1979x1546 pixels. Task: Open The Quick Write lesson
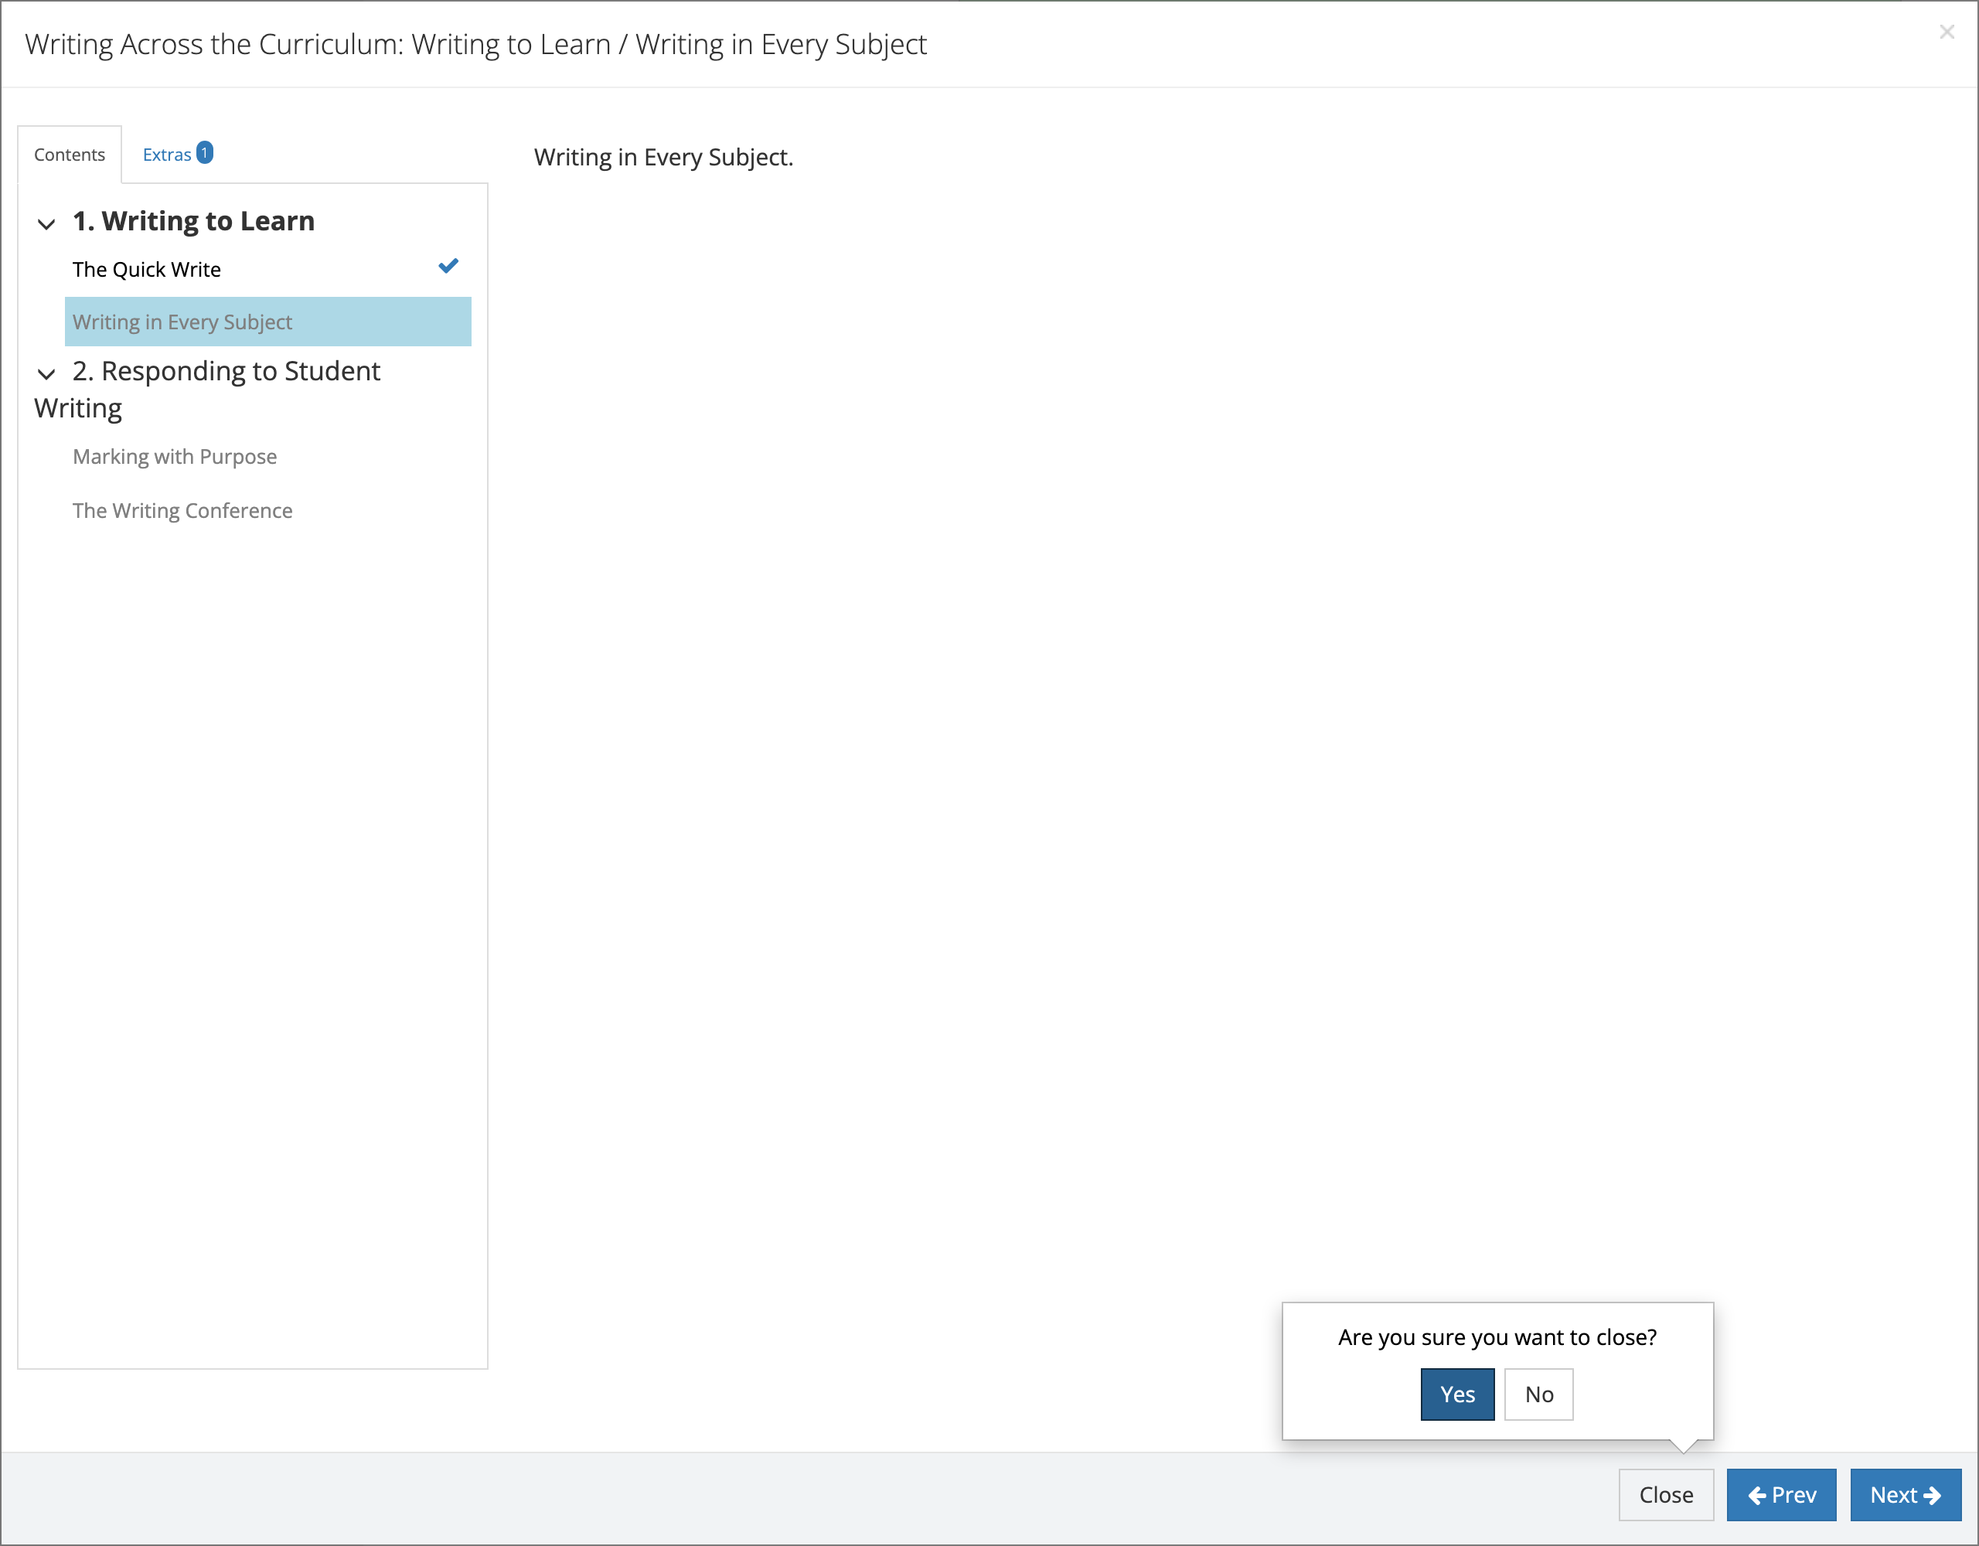point(147,269)
